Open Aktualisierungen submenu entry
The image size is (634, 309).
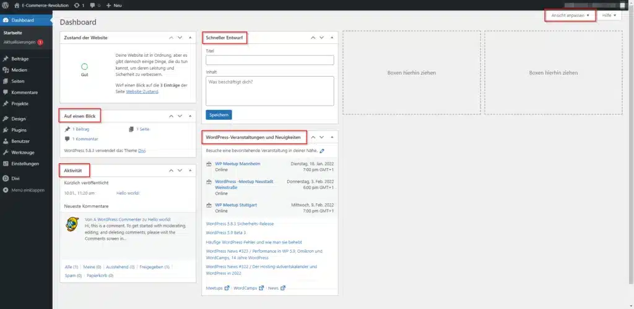[23, 42]
